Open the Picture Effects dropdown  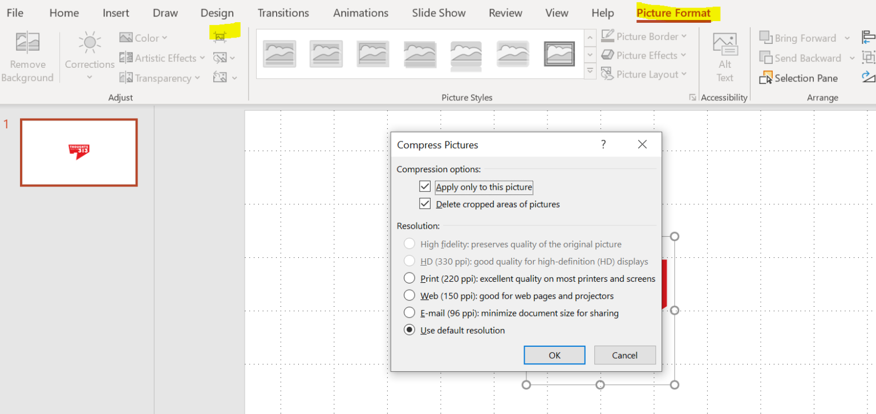(x=643, y=55)
